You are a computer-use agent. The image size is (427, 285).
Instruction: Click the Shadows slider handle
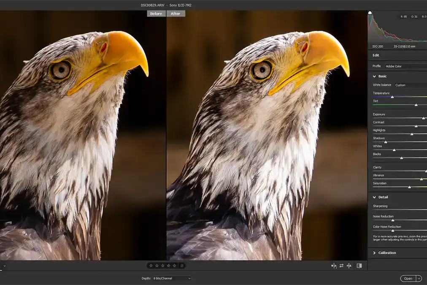(x=386, y=142)
